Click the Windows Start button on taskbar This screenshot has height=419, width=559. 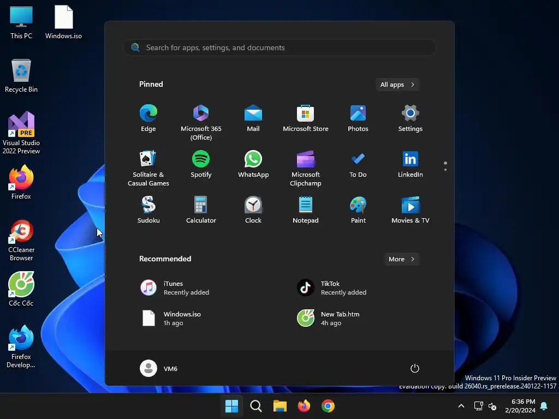click(x=231, y=406)
